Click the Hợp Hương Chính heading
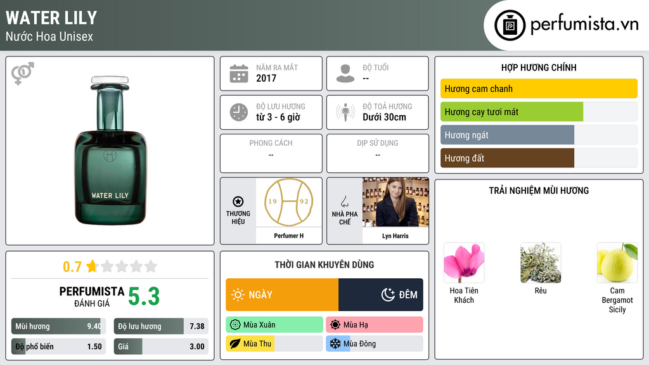 (x=539, y=67)
